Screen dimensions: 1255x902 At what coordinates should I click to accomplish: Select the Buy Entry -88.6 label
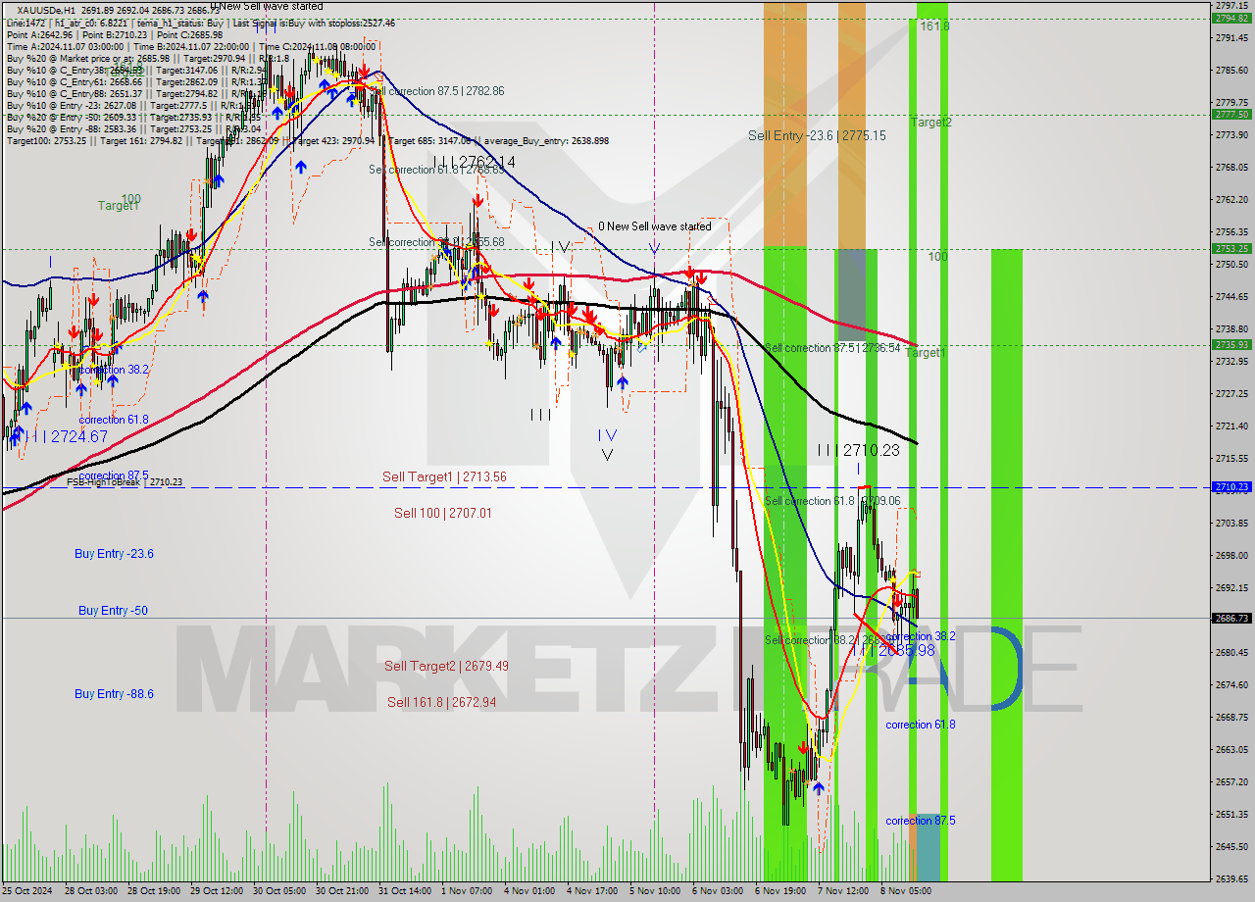(x=114, y=694)
